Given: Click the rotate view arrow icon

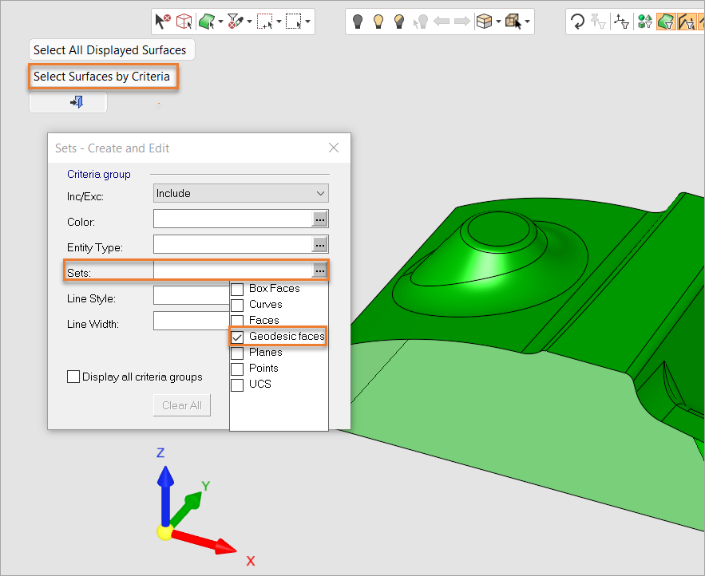Looking at the screenshot, I should (577, 22).
